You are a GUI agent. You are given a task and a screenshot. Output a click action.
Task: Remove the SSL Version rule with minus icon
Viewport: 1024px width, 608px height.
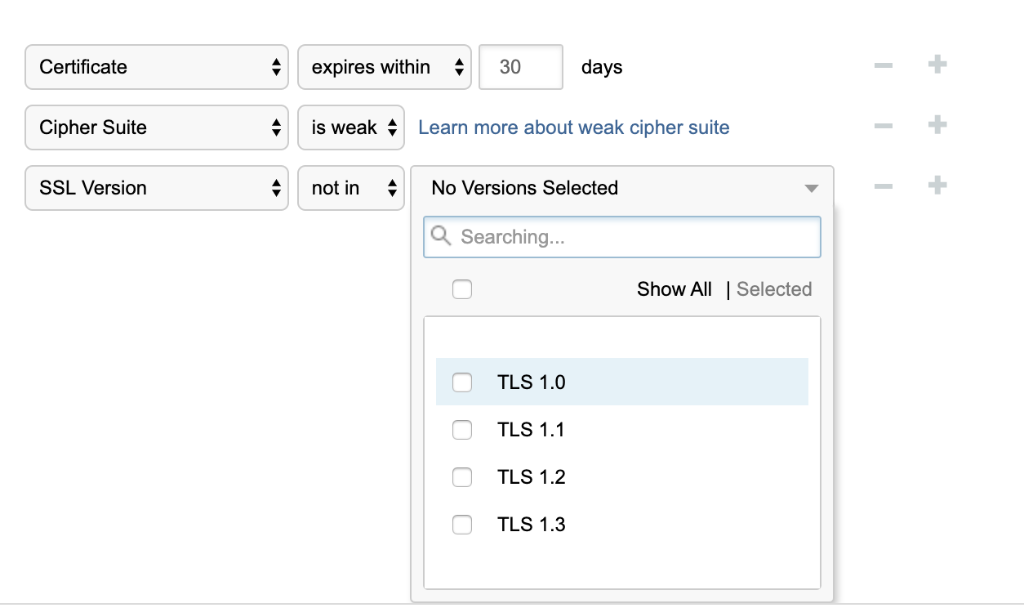[883, 186]
